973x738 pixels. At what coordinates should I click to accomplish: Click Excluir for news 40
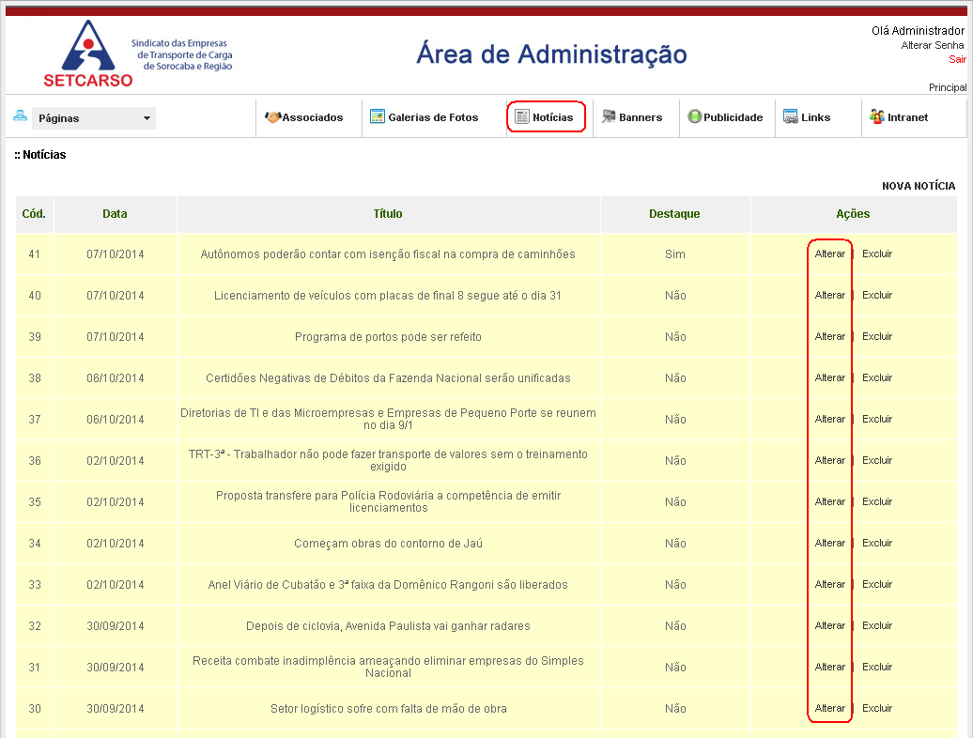(877, 295)
